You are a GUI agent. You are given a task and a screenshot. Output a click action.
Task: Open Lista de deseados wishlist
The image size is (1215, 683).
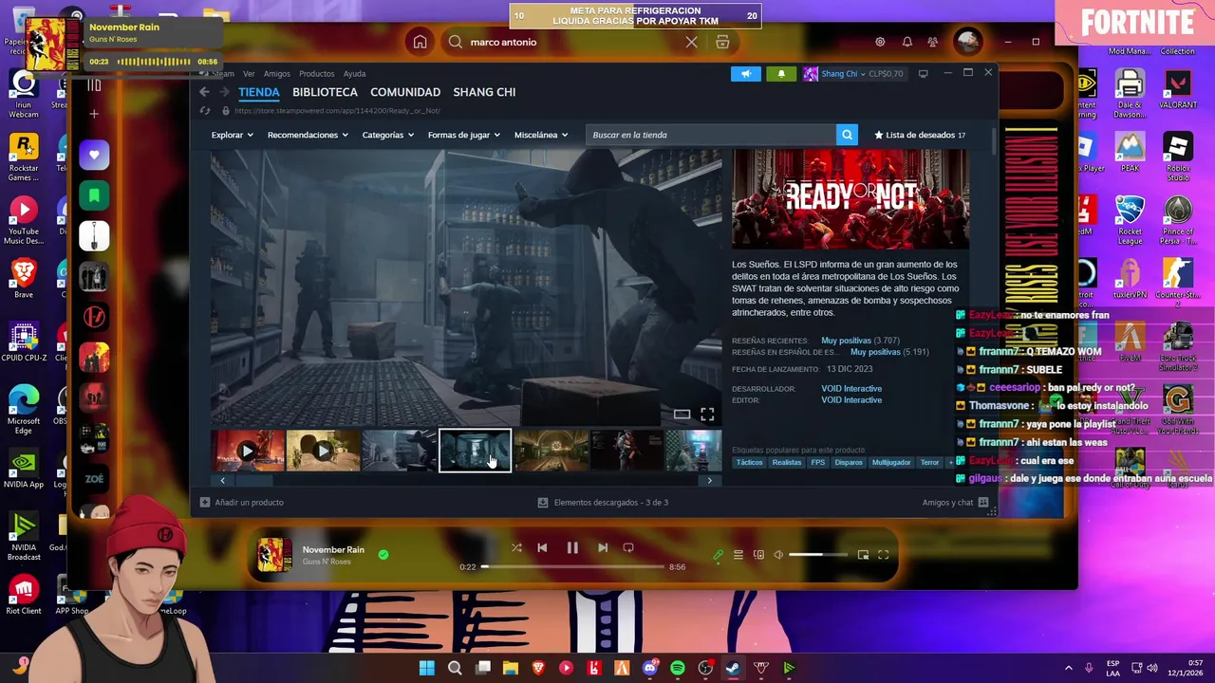point(919,135)
